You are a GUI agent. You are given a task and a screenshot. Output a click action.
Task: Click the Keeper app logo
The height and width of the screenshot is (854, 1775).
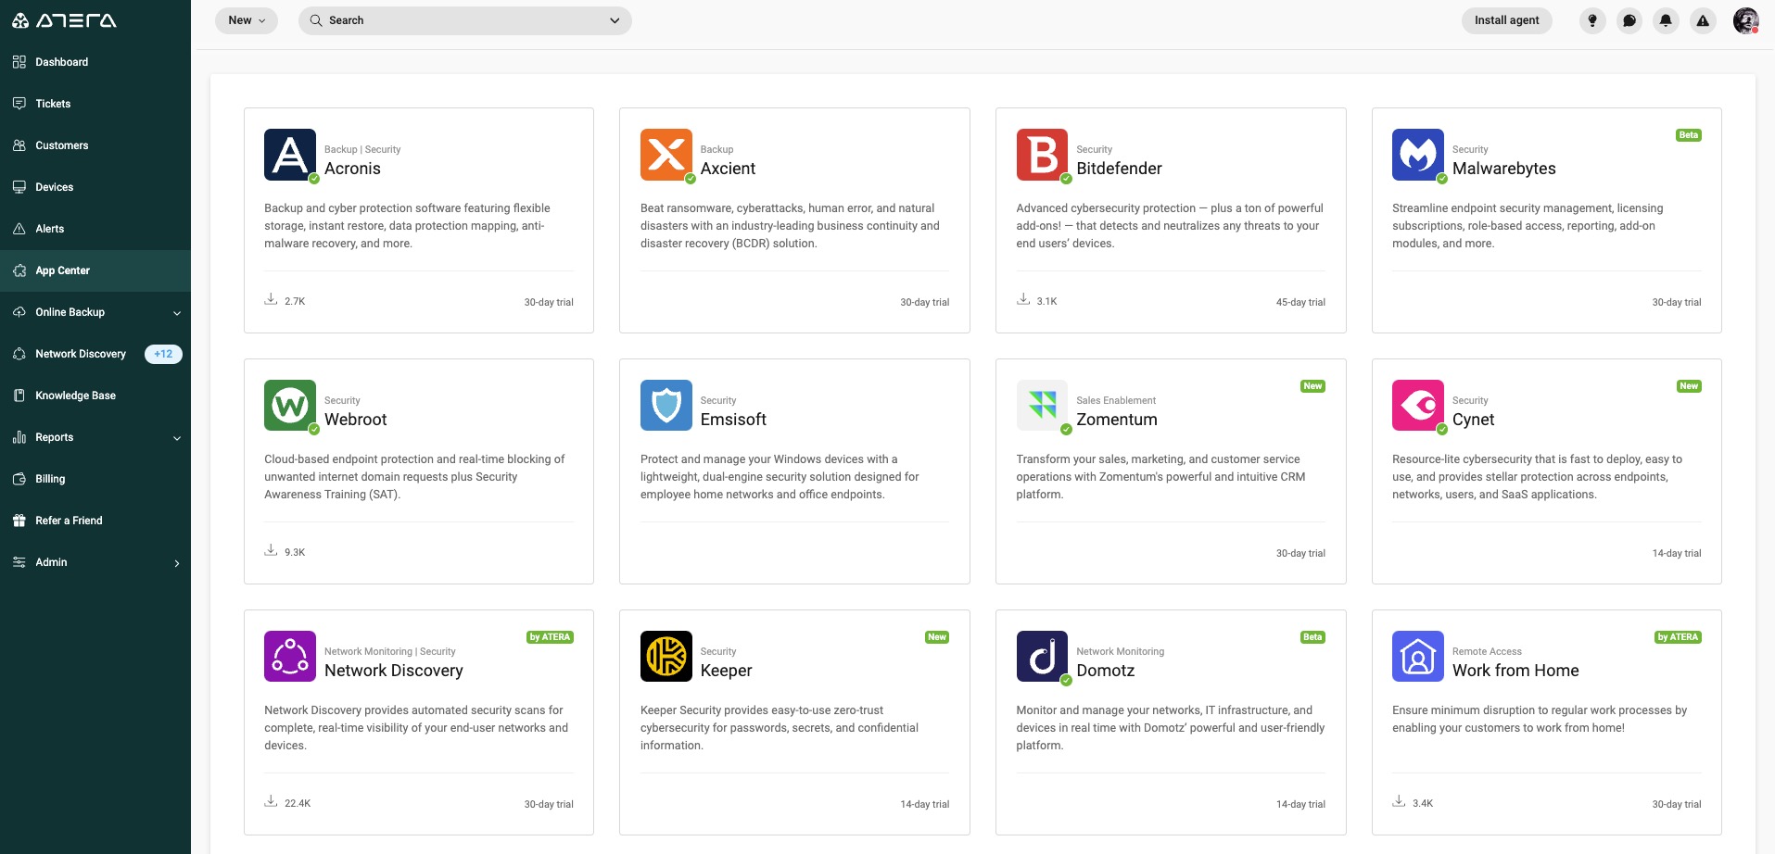(x=666, y=657)
